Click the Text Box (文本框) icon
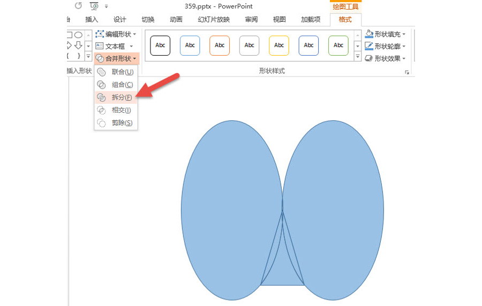This screenshot has height=306, width=482. (x=100, y=47)
